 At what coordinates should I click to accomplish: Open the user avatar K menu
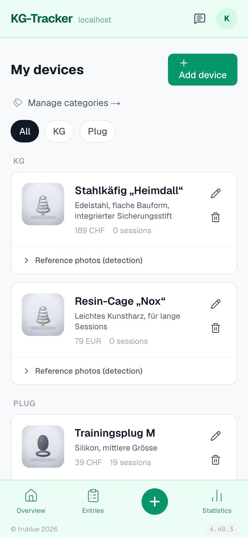tap(227, 19)
